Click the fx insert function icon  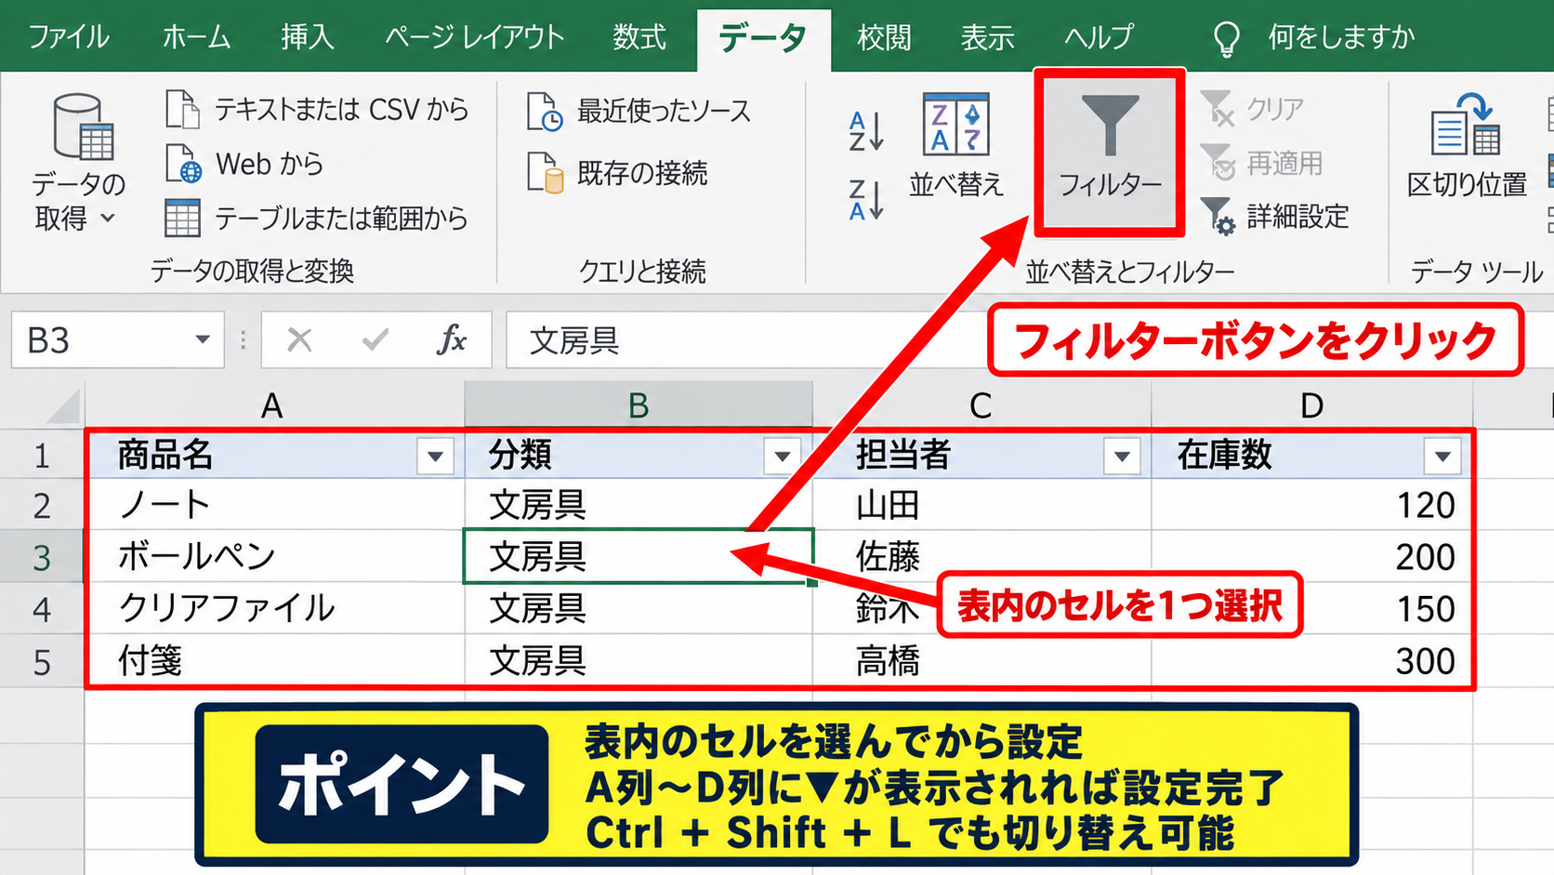(x=452, y=340)
